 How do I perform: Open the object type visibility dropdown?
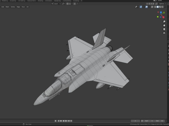point(137,7)
